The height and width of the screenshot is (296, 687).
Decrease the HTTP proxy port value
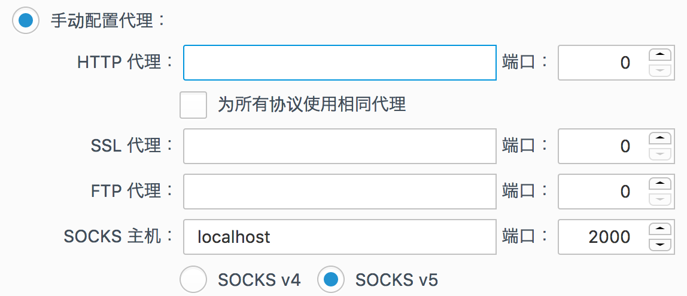tap(660, 70)
